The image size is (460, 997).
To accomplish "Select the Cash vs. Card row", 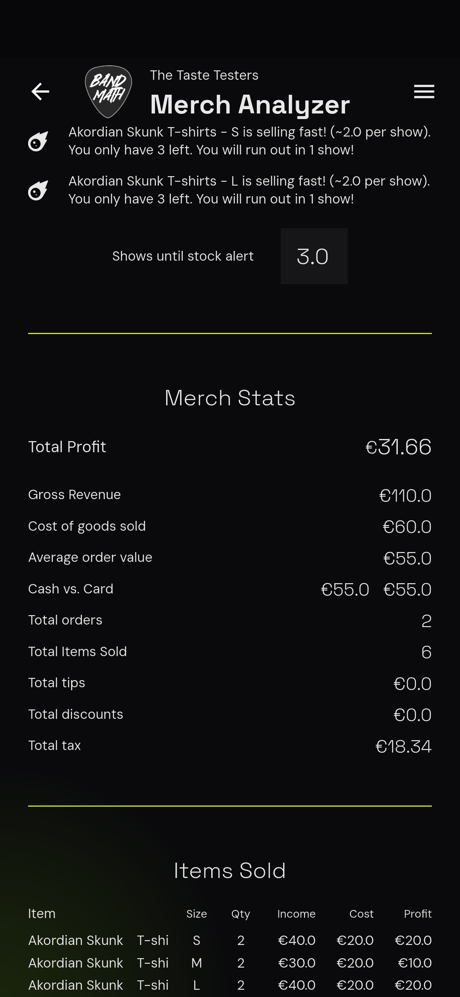I will tap(230, 589).
